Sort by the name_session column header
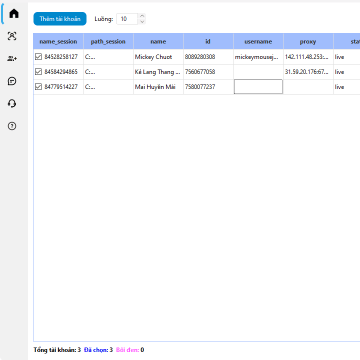The width and height of the screenshot is (360, 360). click(x=58, y=41)
